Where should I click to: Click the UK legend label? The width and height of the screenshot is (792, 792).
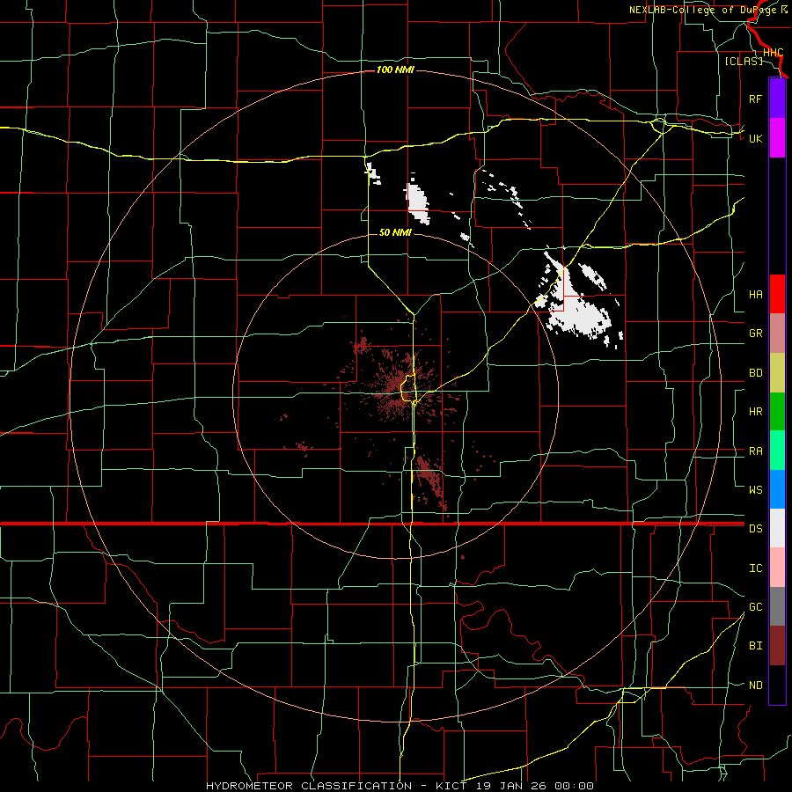pyautogui.click(x=755, y=138)
